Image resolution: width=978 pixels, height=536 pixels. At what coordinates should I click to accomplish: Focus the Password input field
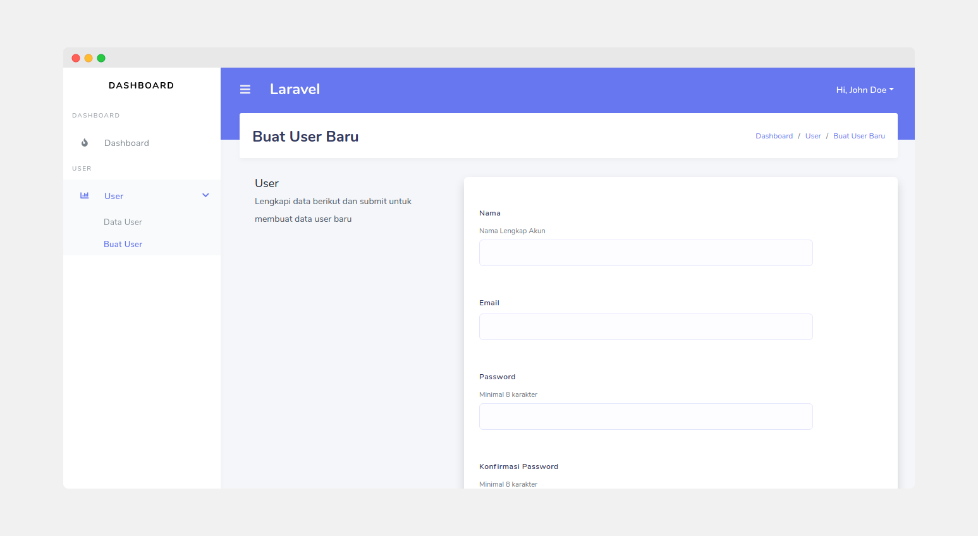(646, 417)
